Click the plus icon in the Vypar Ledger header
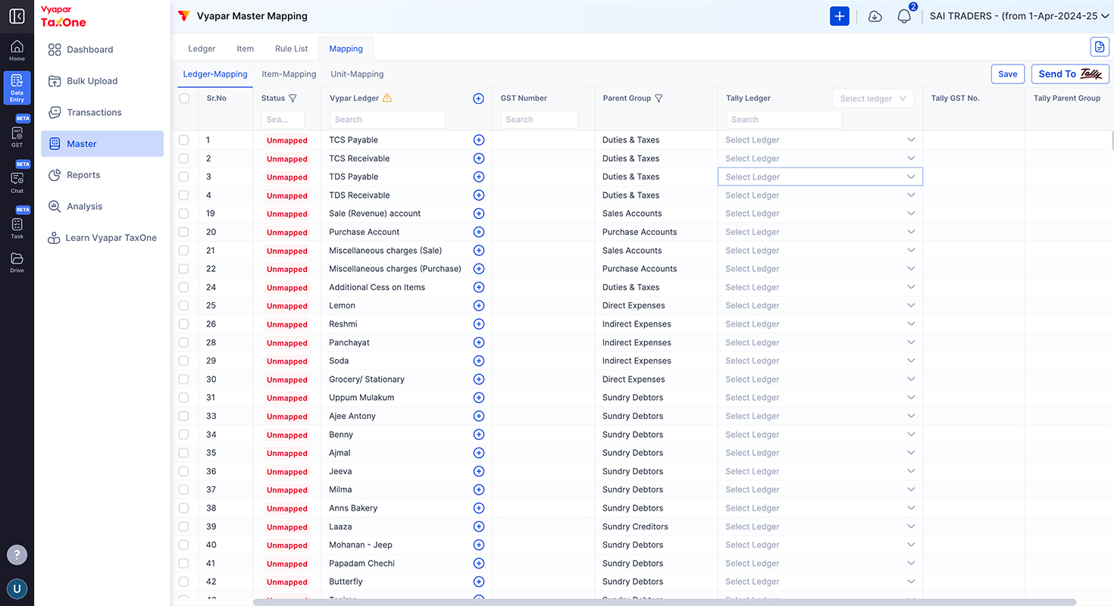Viewport: 1114px width, 606px height. pos(478,98)
